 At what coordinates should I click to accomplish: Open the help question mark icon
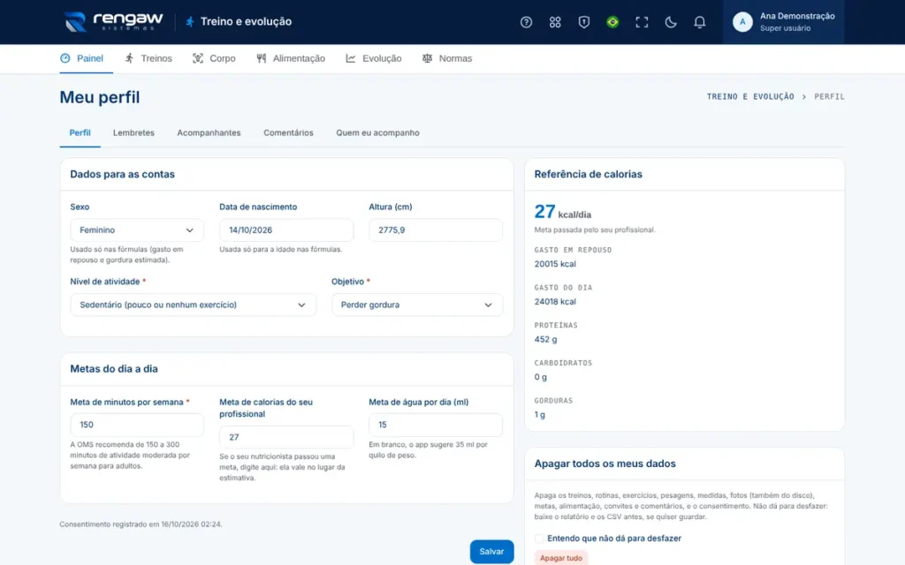pos(526,22)
